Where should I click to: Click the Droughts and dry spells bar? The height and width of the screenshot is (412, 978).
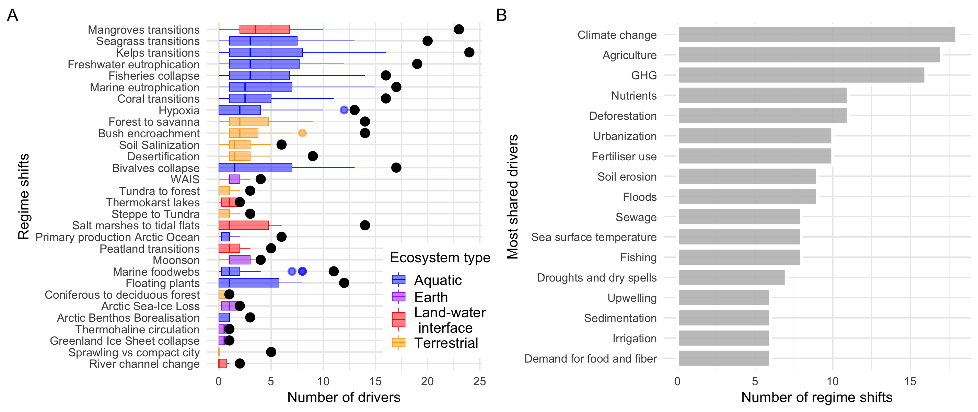[x=732, y=277]
